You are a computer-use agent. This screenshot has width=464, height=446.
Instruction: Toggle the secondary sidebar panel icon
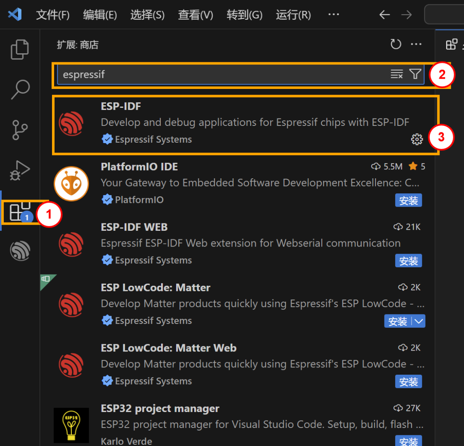451,44
